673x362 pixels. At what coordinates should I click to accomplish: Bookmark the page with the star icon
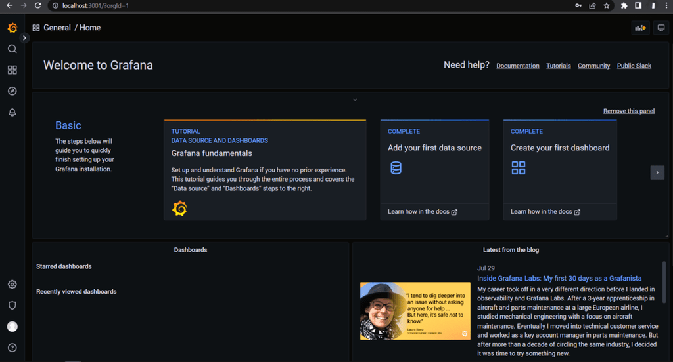[607, 5]
